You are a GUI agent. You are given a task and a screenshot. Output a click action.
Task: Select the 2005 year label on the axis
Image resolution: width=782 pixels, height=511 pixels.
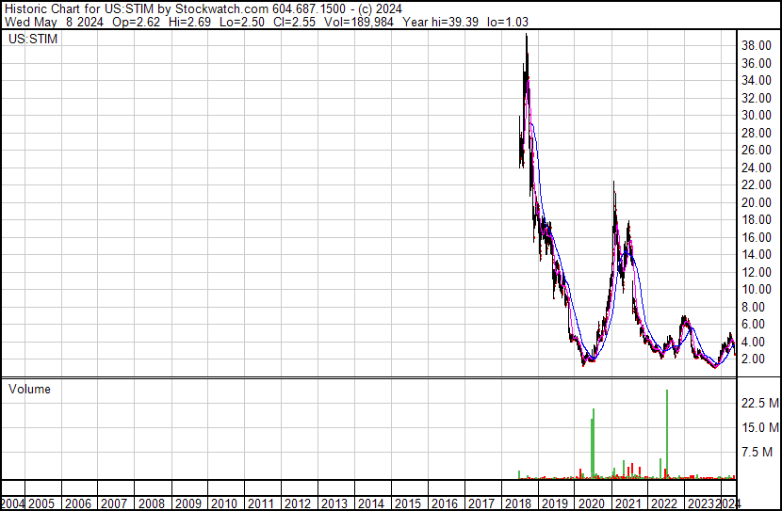pos(41,503)
